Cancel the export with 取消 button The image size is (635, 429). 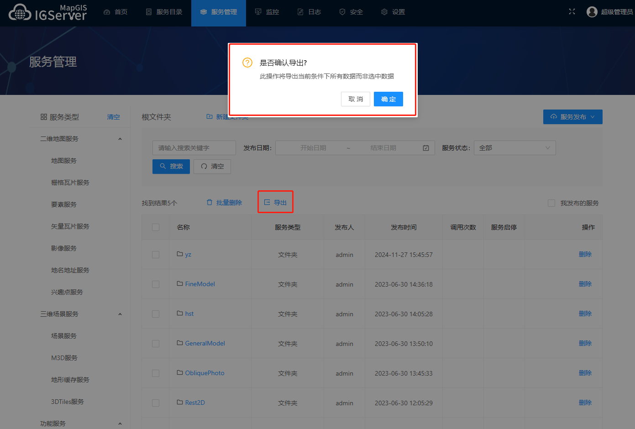356,99
